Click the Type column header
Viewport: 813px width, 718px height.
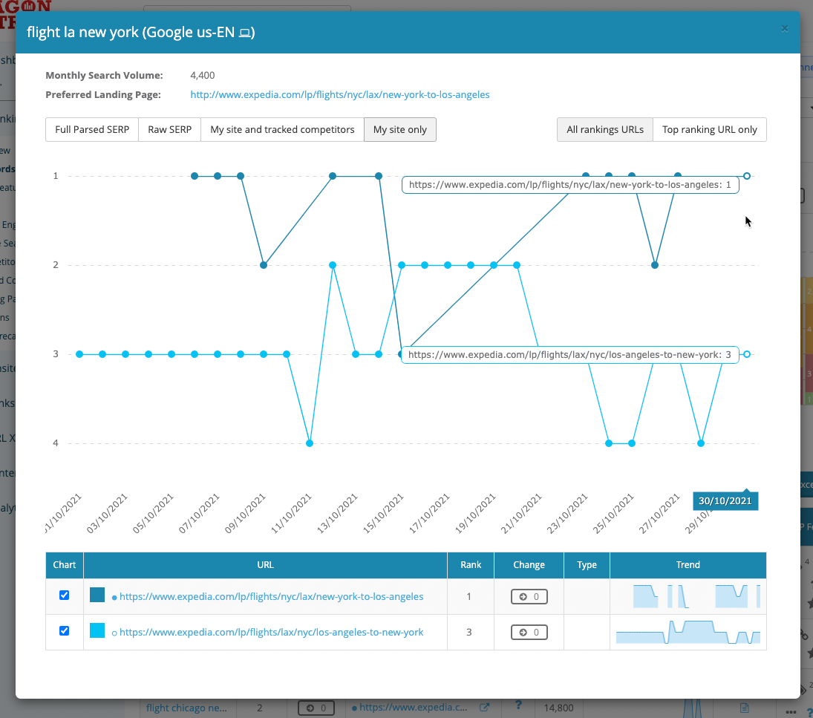(x=587, y=565)
